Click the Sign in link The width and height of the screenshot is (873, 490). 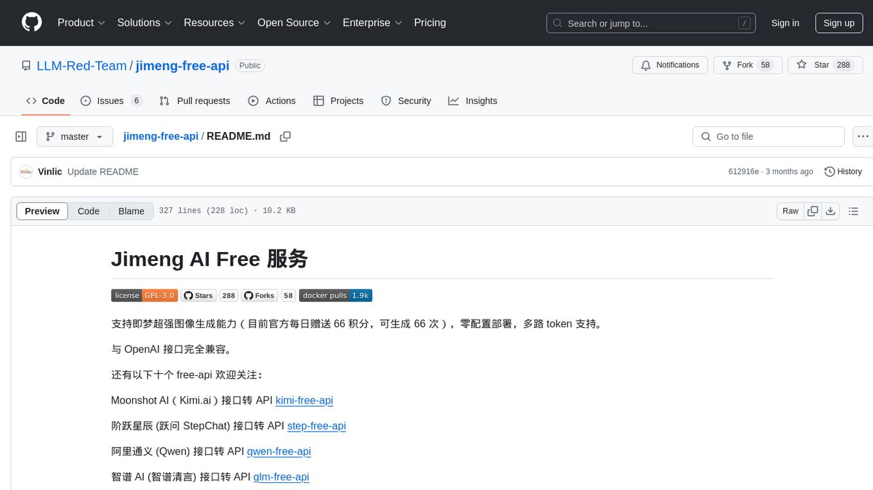(785, 23)
